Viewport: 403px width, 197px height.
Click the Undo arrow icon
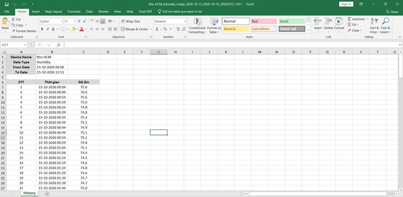(x=14, y=4)
